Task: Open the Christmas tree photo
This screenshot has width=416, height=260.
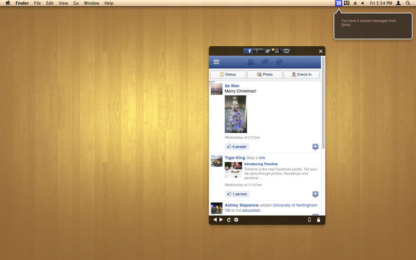Action: (x=236, y=114)
